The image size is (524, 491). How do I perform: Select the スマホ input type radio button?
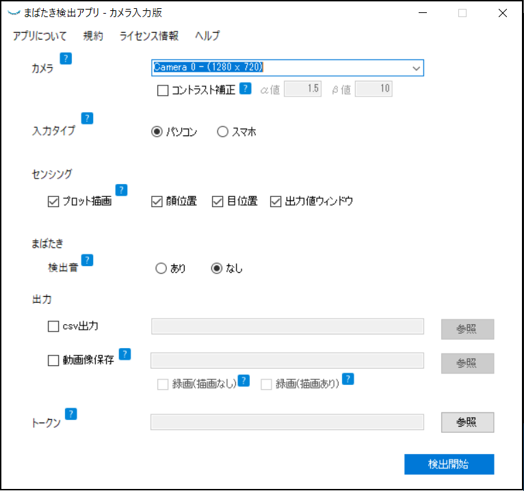coord(222,131)
